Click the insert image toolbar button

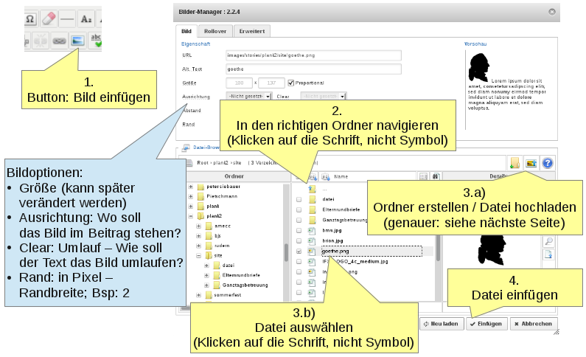point(77,41)
